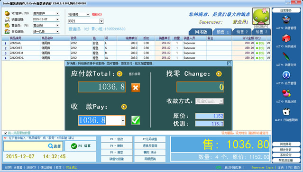The width and height of the screenshot is (303, 172).
Task: Click the F5 checkout button
Action: (81, 146)
